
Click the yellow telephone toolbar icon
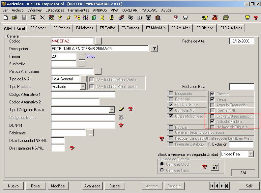coord(226,17)
